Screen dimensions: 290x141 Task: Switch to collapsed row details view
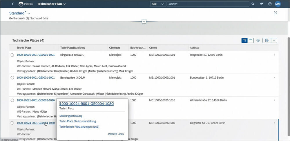coord(250,41)
